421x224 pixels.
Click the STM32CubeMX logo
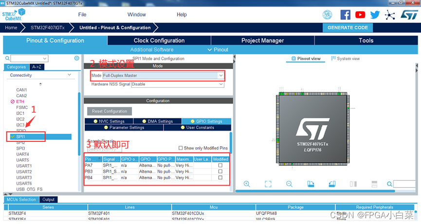coord(14,15)
